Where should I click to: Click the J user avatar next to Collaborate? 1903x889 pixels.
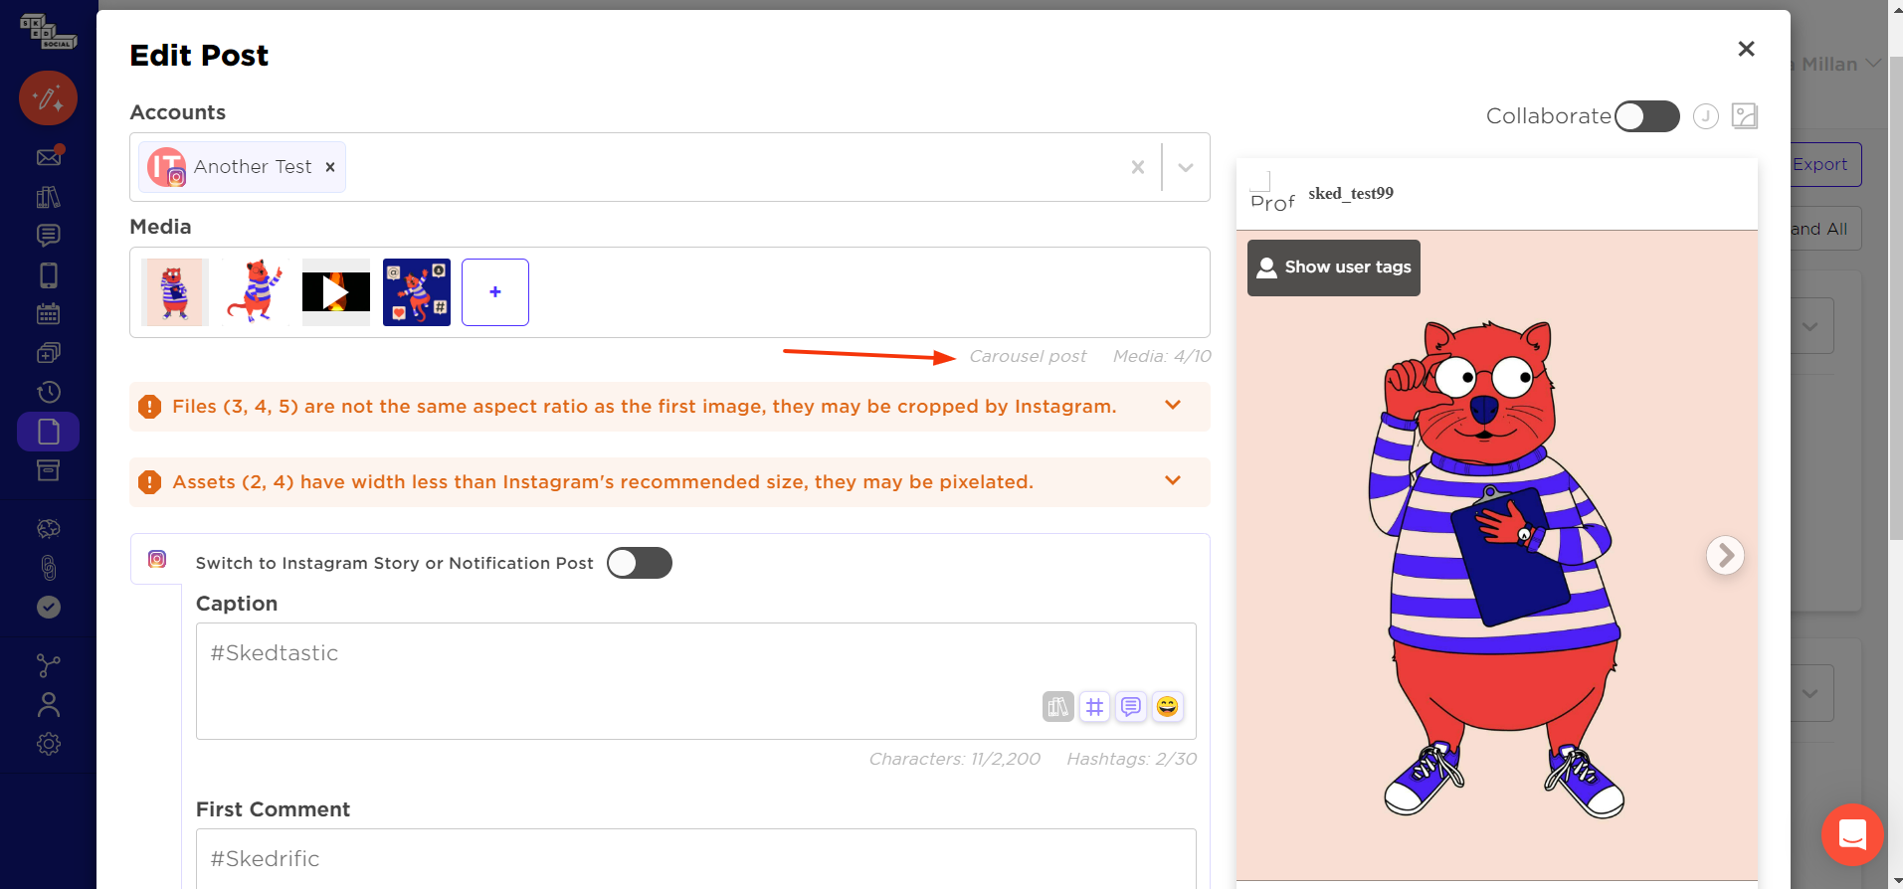1706,116
